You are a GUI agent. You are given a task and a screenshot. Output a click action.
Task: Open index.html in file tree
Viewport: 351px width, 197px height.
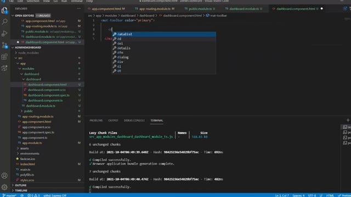[x=27, y=164]
